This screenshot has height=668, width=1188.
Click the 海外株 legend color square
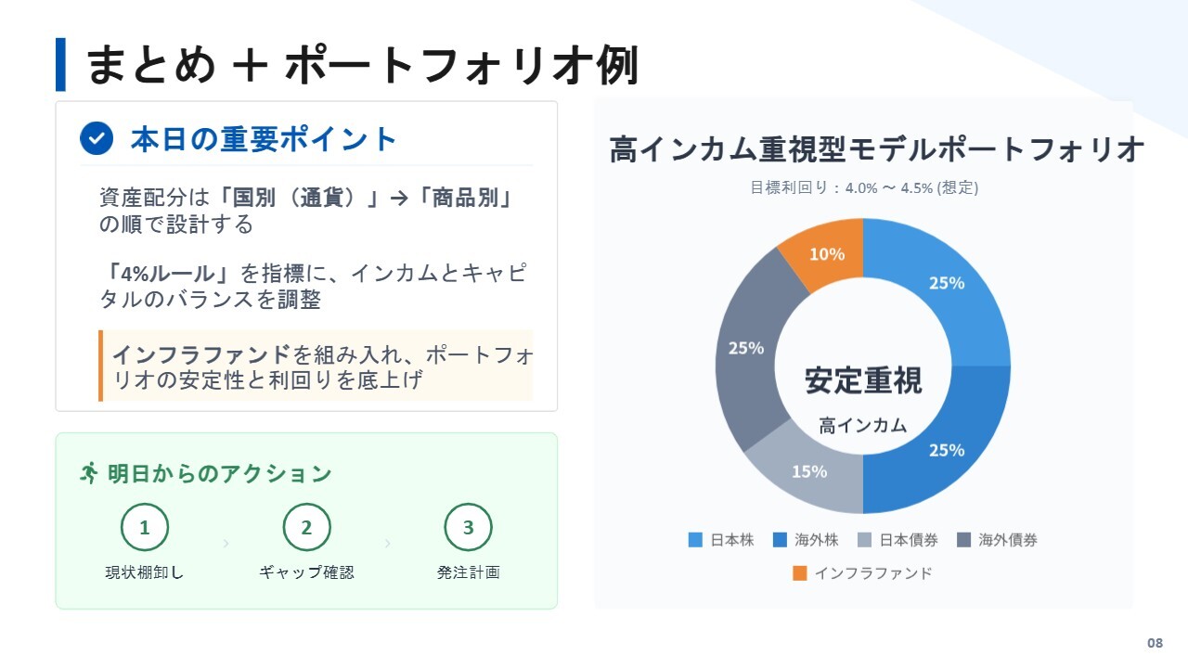[780, 540]
